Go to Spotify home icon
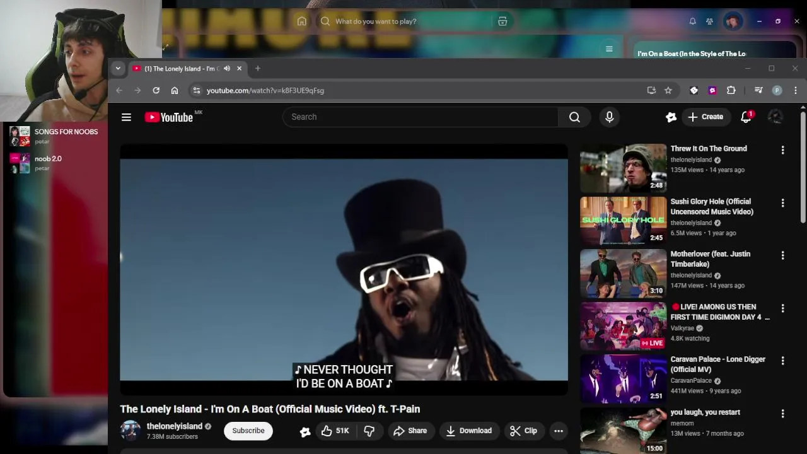 (x=302, y=21)
